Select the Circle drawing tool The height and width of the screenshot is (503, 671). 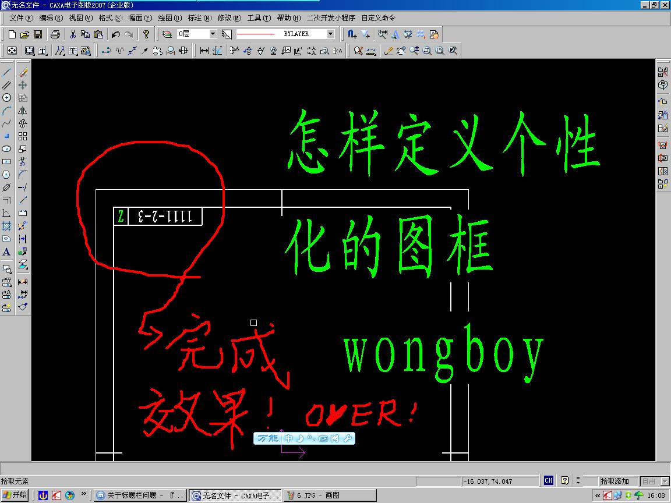(x=6, y=98)
